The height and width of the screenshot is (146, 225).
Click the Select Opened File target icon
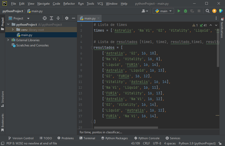[x=45, y=18]
